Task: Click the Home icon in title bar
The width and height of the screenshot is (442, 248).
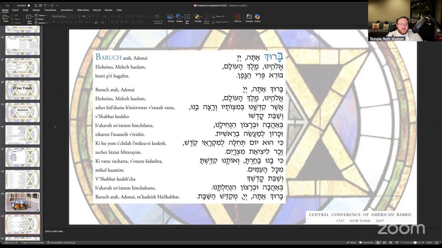Action: point(36,6)
